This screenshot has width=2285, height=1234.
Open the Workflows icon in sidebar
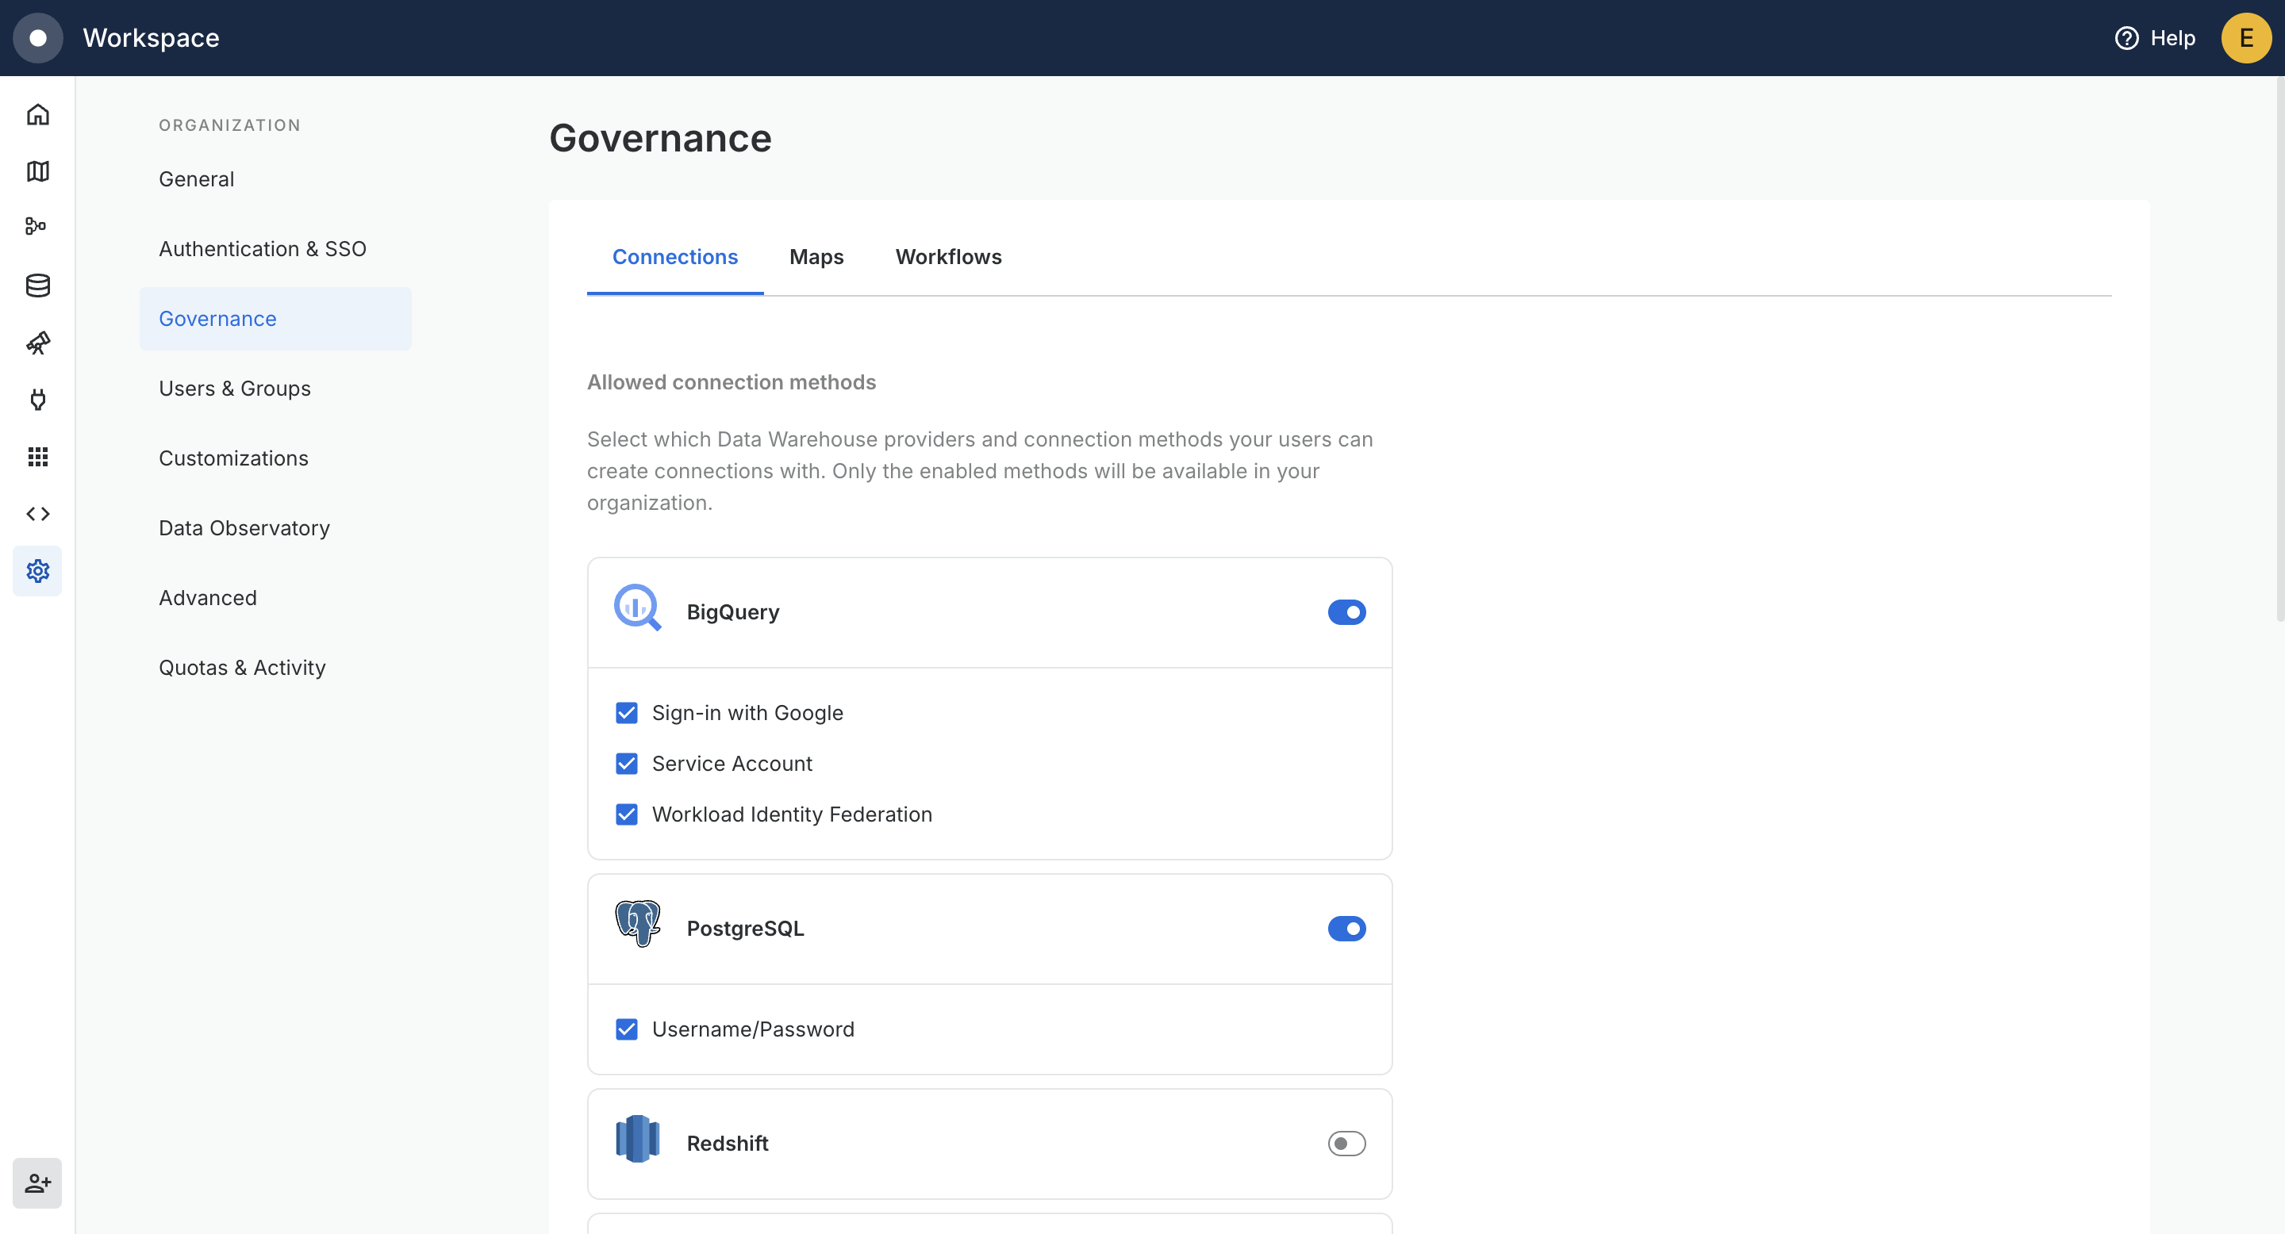37,227
